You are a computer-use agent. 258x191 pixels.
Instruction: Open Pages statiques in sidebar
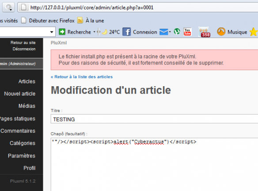pyautogui.click(x=18, y=118)
